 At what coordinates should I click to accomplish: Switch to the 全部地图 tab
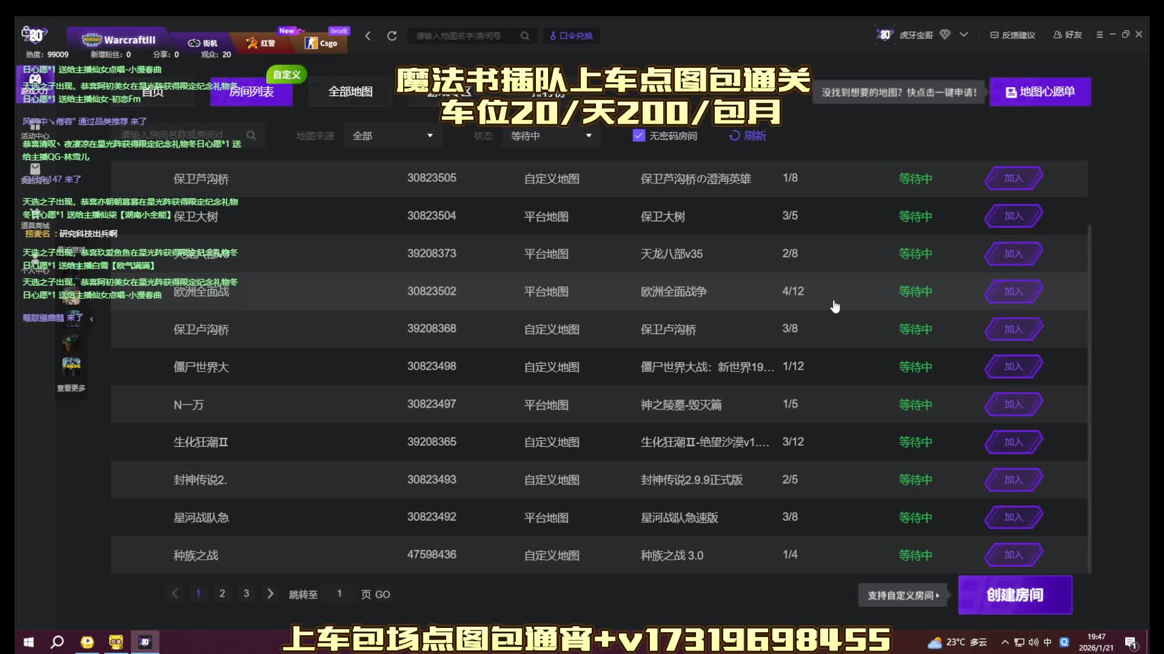pyautogui.click(x=350, y=91)
